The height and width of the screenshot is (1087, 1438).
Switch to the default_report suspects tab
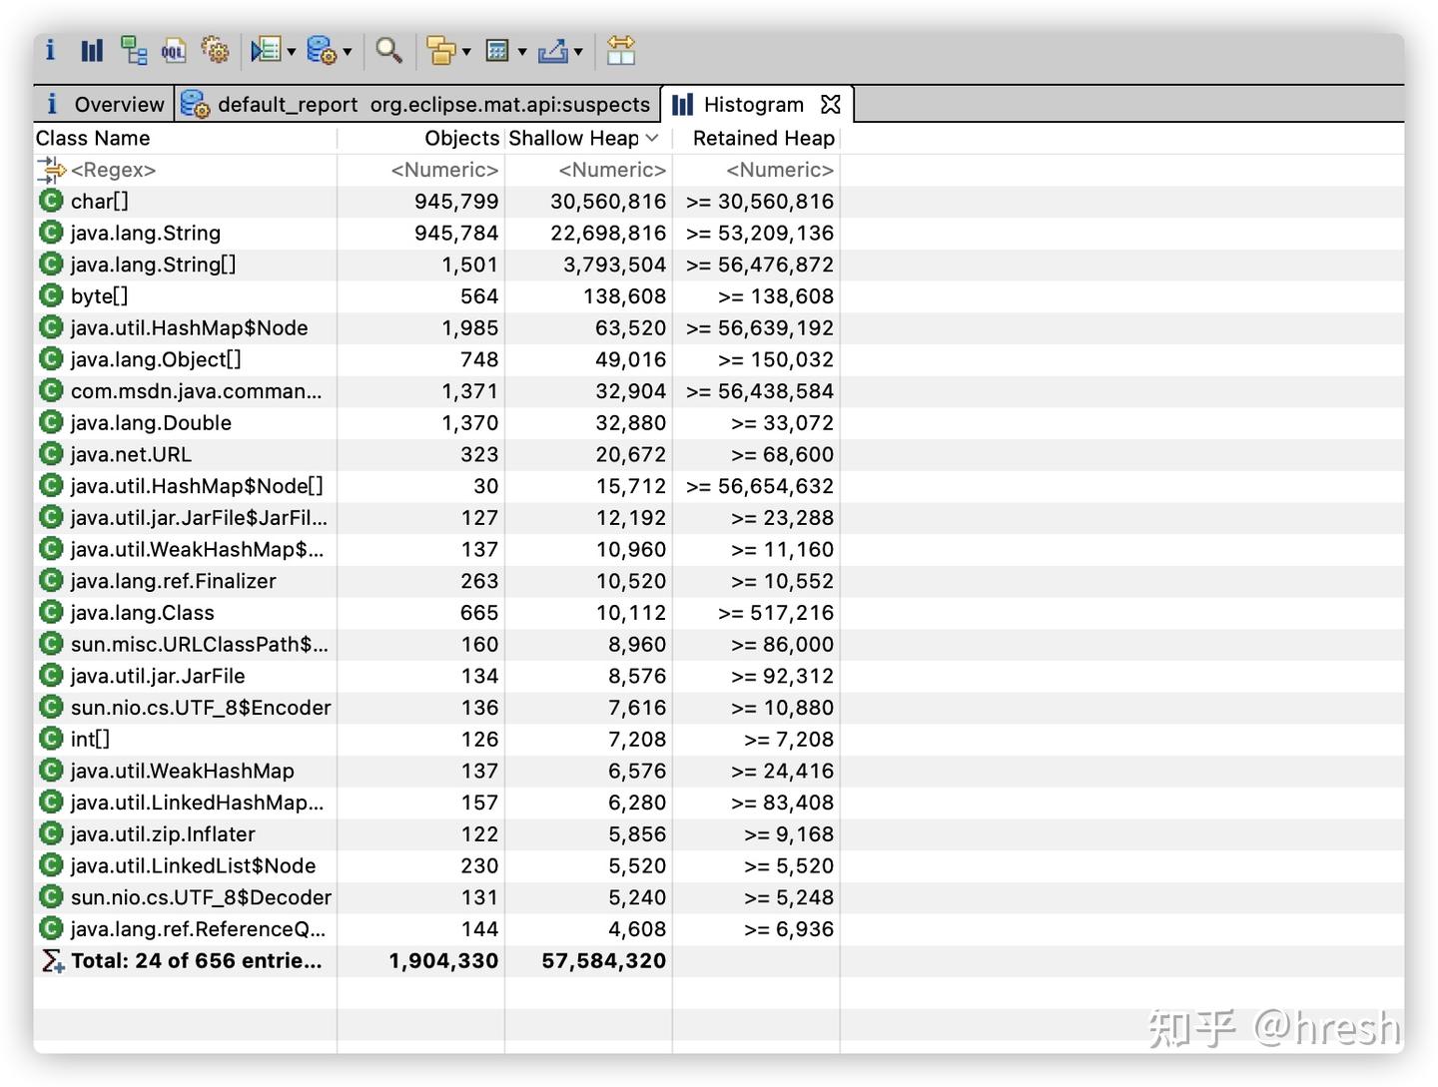(417, 104)
